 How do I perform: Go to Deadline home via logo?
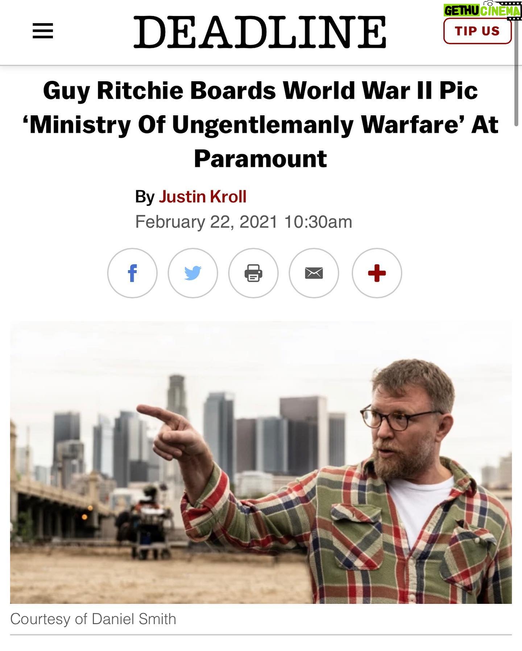pos(260,32)
